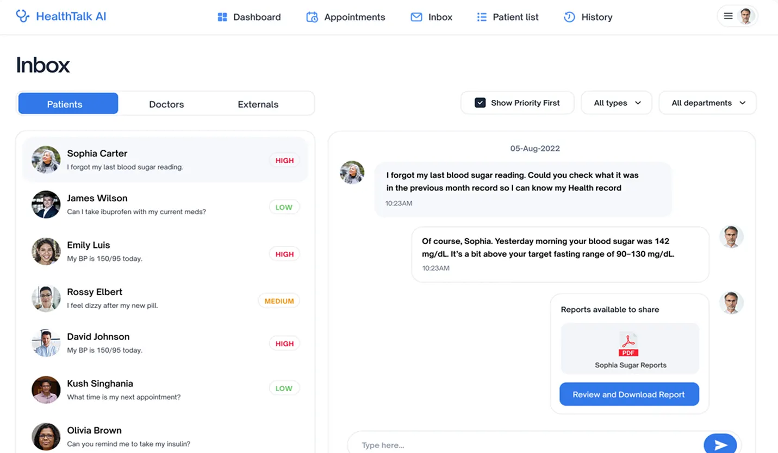Select the Appointments calendar icon
This screenshot has height=453, width=778.
(312, 17)
